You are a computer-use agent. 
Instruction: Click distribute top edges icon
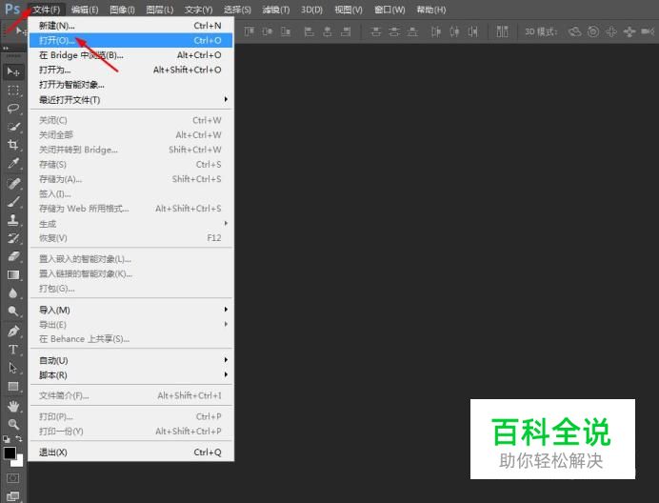[376, 31]
